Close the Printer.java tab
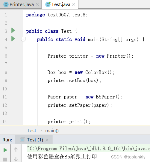This screenshot has height=162, width=150. coord(37,4)
